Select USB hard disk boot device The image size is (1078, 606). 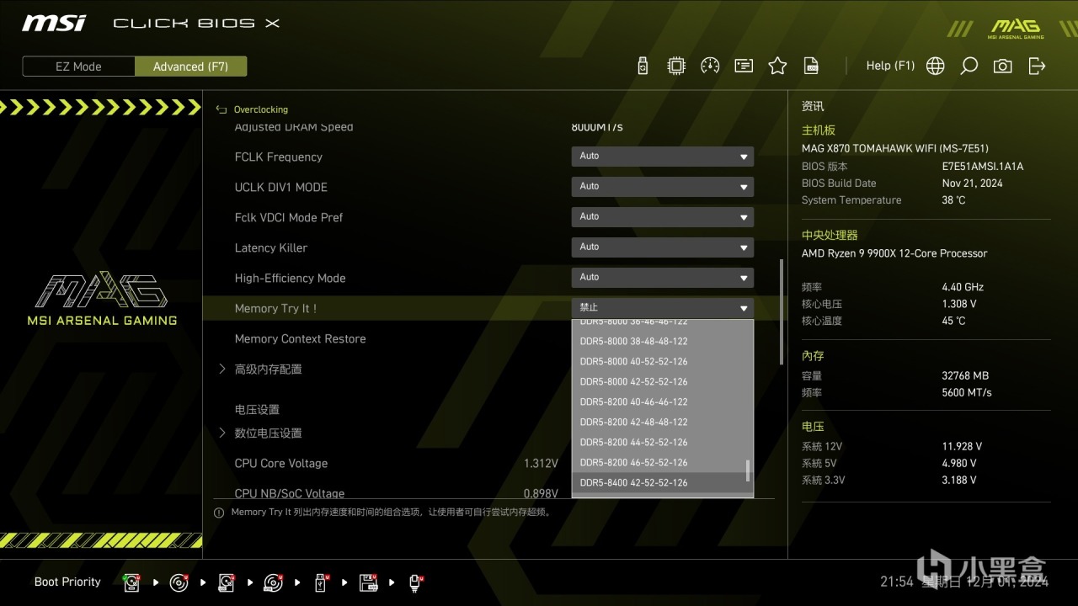(227, 582)
